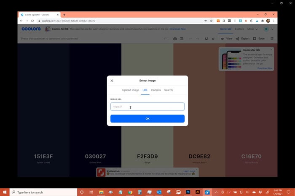Close the 'Create a palette - Coolors' tab
This screenshot has width=295, height=196.
[x=58, y=15]
